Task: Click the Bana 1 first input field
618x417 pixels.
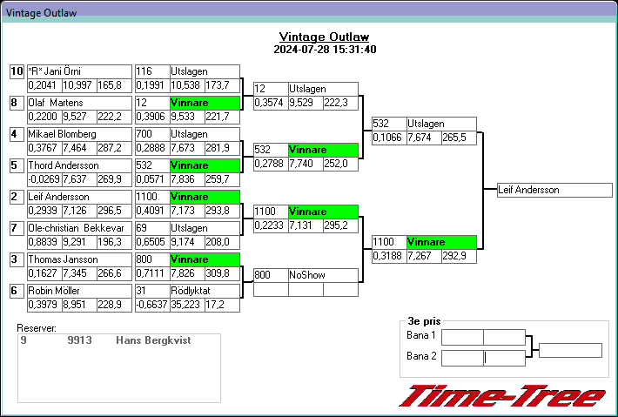Action: [x=462, y=338]
